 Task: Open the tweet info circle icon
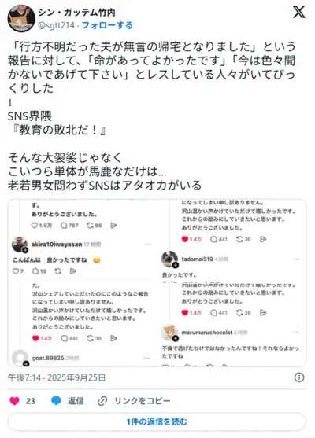[x=299, y=377]
